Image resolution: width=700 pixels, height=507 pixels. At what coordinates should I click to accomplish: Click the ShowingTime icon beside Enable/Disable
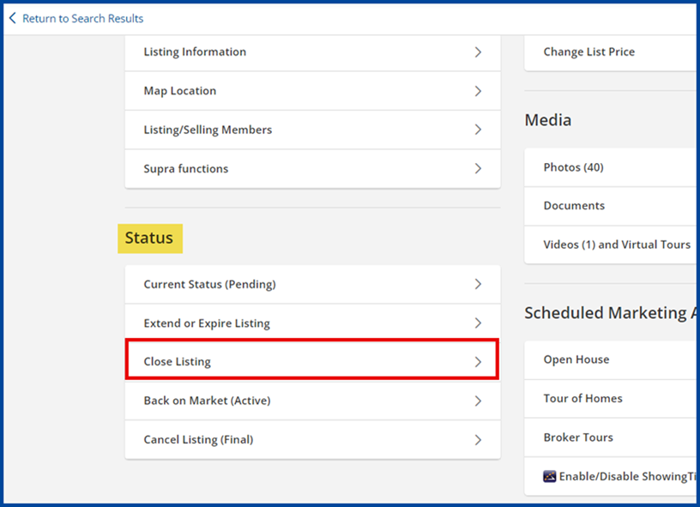(550, 476)
